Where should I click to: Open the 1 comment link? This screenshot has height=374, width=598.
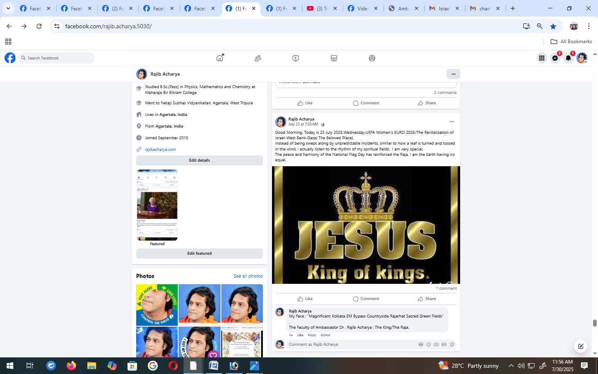(446, 288)
